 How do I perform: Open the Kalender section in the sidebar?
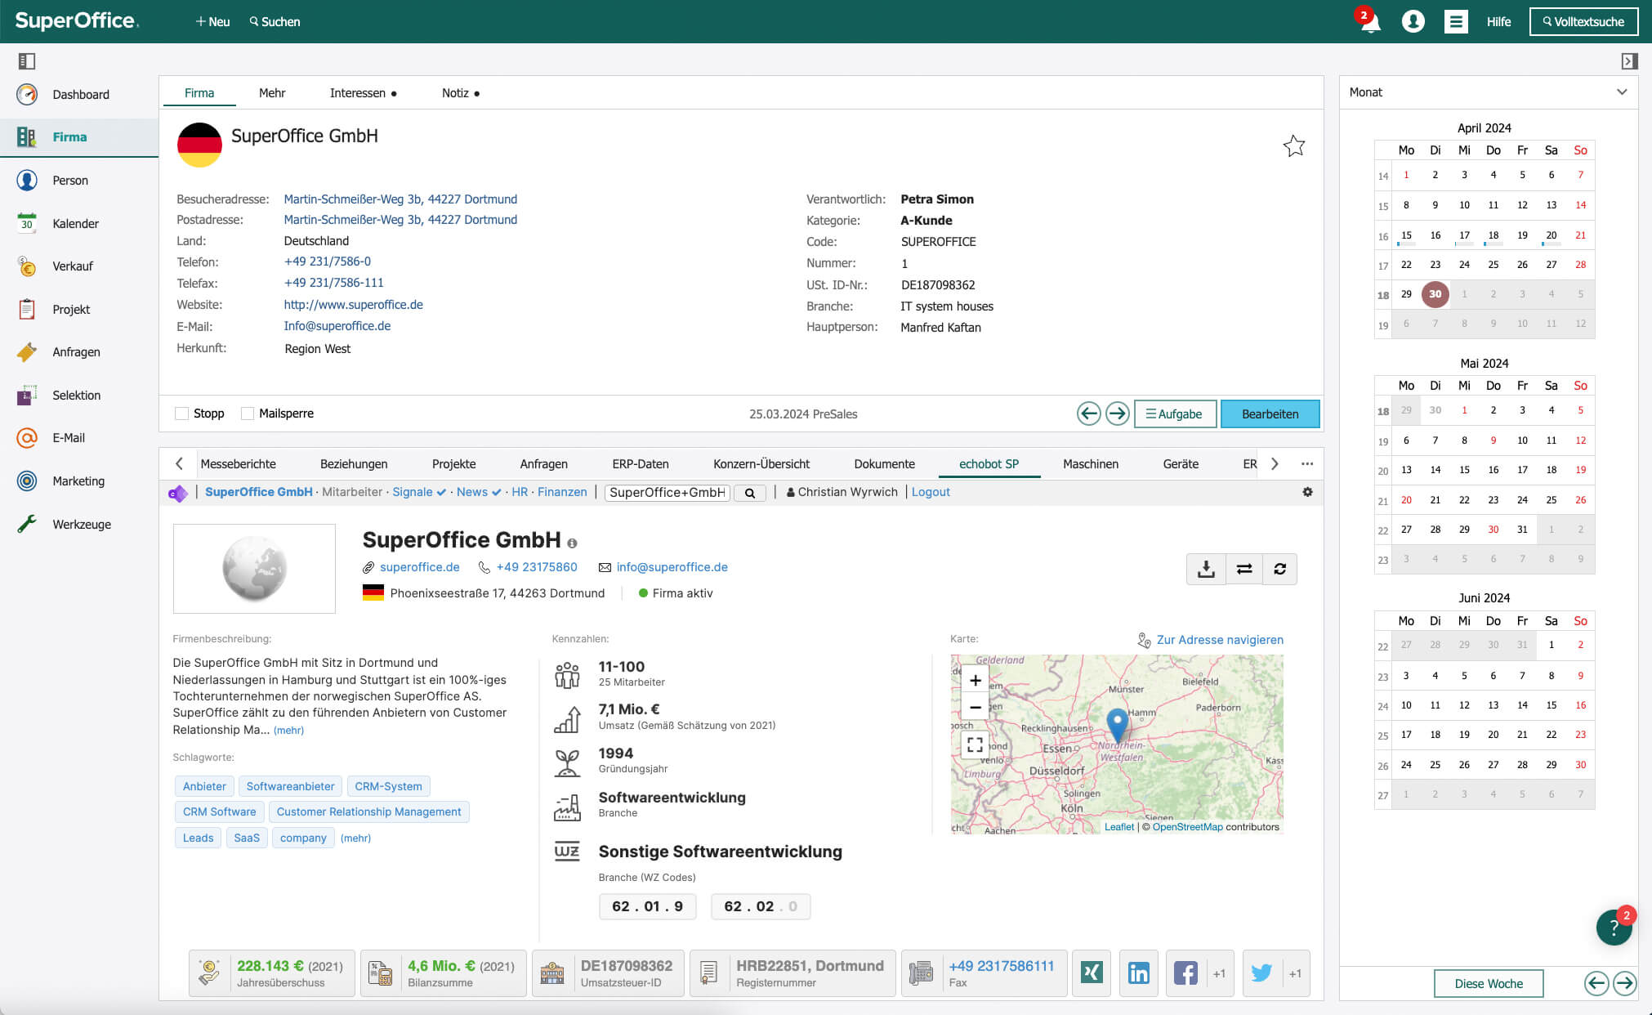tap(75, 223)
